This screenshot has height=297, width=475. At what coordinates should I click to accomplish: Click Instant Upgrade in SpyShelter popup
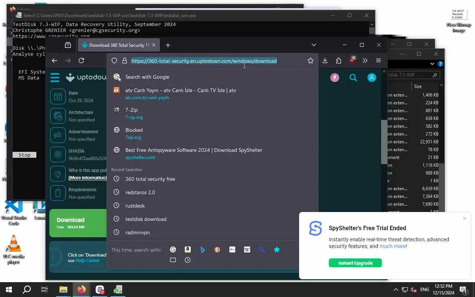click(355, 263)
